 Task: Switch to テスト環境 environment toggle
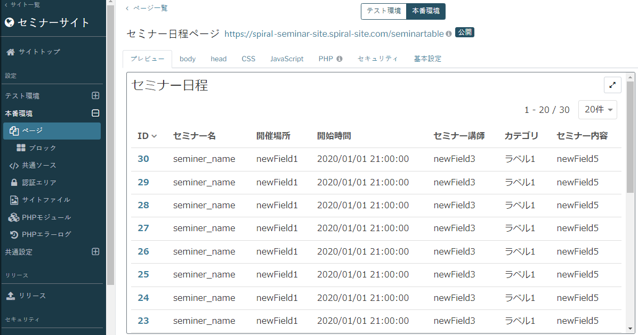tap(384, 11)
